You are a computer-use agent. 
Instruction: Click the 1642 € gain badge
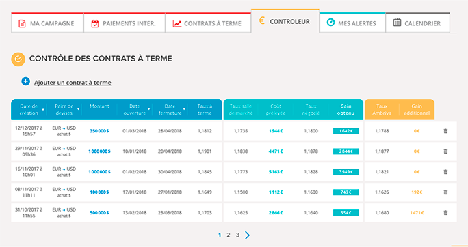346,131
